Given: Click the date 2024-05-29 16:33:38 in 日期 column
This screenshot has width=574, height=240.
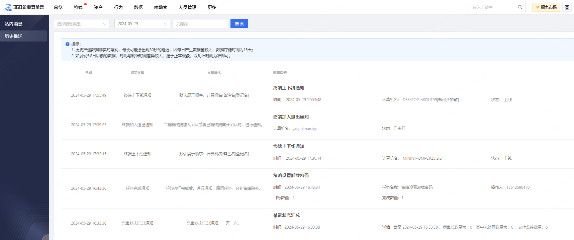Looking at the screenshot, I should pos(89,223).
